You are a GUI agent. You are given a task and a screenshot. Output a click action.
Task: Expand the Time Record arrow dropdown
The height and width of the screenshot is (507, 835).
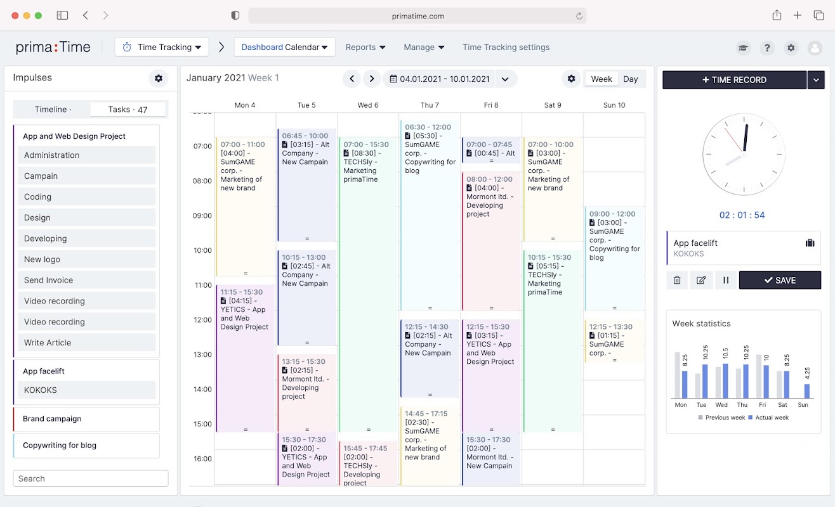click(817, 80)
